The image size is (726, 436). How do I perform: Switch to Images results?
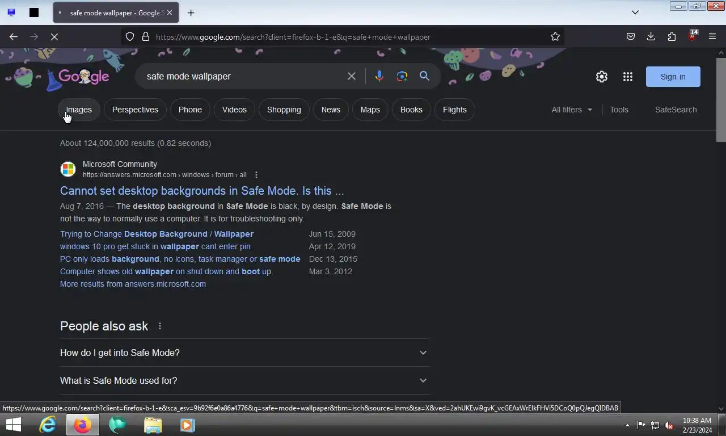tap(79, 110)
